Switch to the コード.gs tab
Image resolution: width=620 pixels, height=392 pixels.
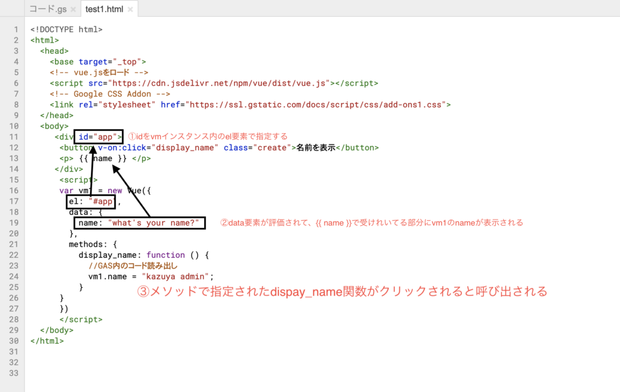(48, 9)
